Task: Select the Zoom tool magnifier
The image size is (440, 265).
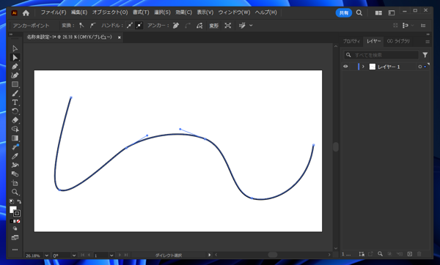Action: pyautogui.click(x=15, y=192)
